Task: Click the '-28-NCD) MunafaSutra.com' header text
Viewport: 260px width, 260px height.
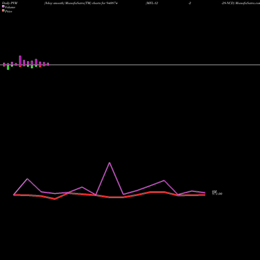Action: point(241,3)
